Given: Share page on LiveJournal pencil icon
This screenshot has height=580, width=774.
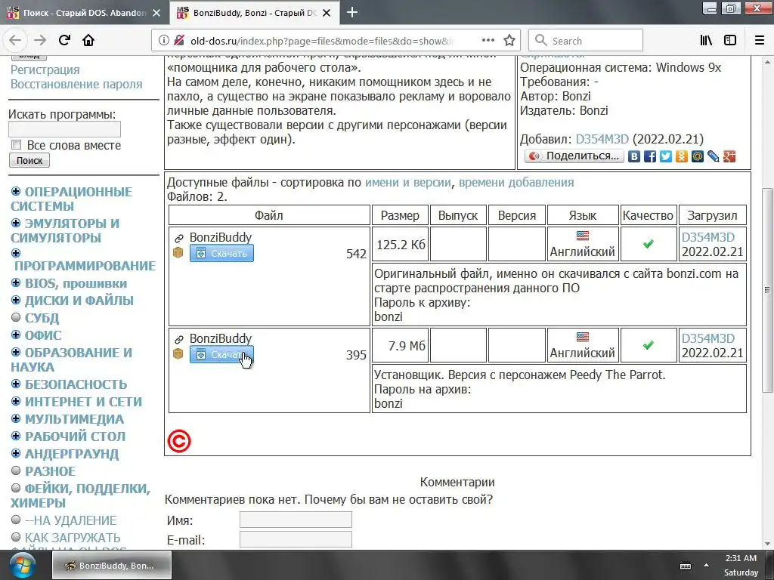Looking at the screenshot, I should 713,156.
